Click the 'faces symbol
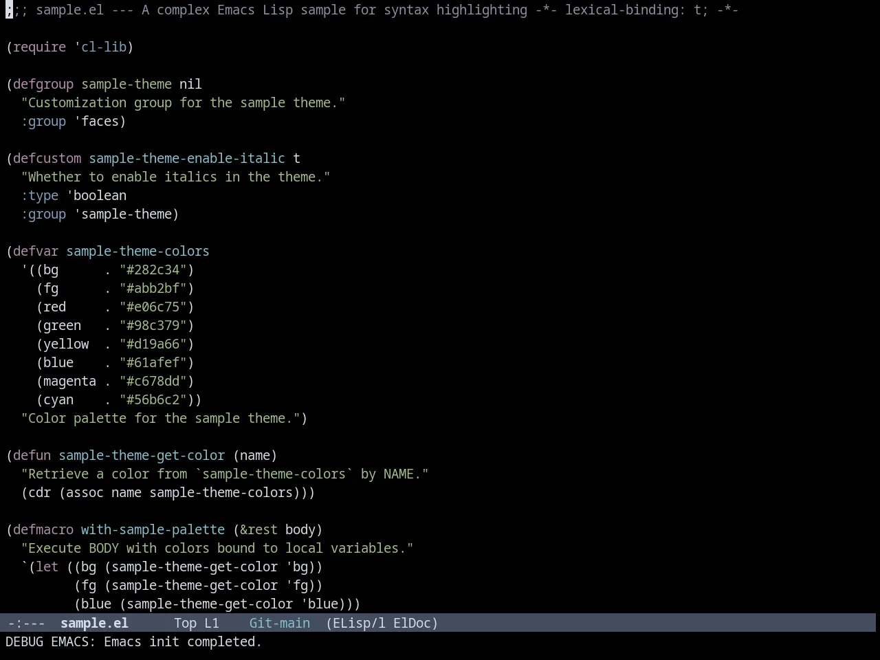Image resolution: width=880 pixels, height=660 pixels. pos(96,121)
